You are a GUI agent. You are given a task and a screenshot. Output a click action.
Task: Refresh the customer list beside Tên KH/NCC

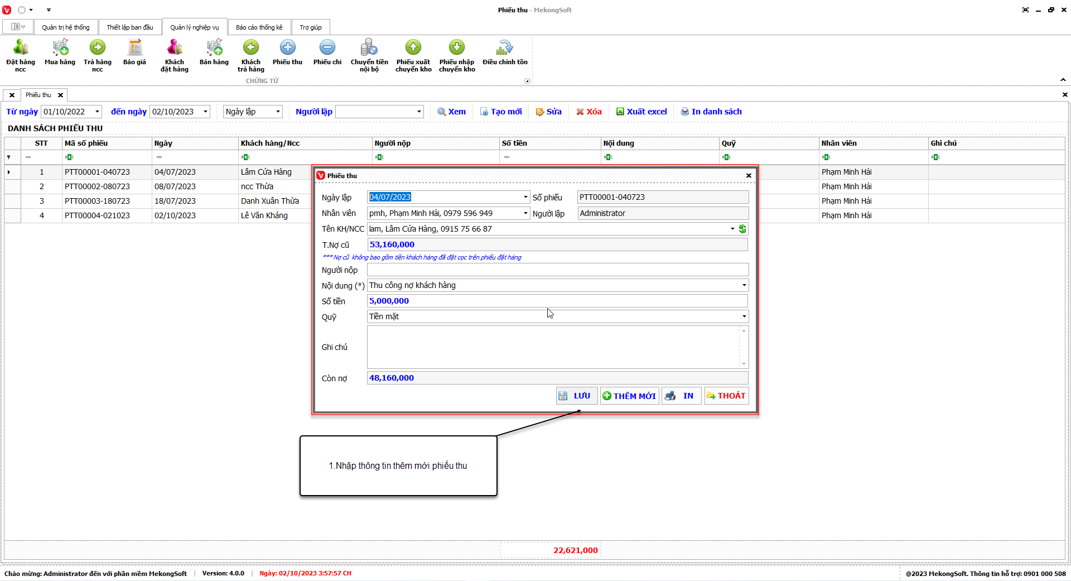click(x=742, y=229)
